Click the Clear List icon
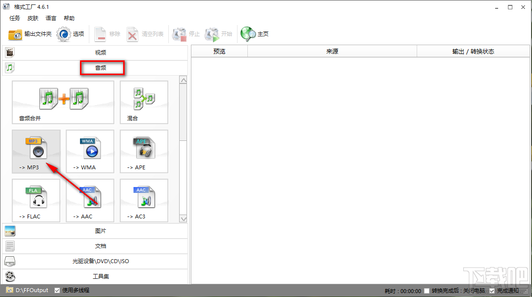Viewport: 532px width, 297px height. (133, 34)
